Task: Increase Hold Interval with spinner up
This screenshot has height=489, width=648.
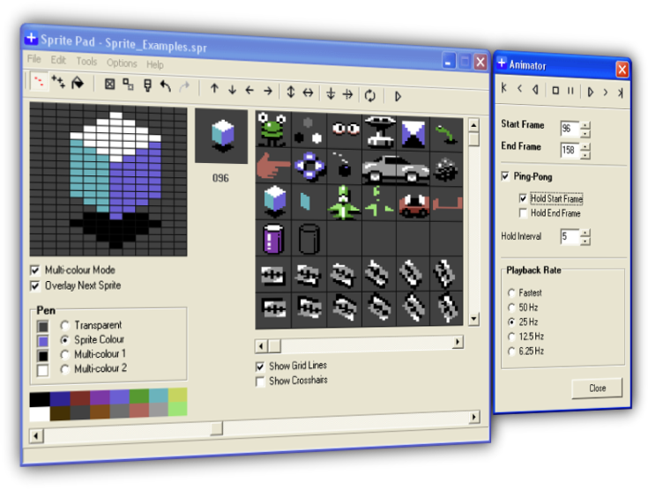Action: [x=585, y=233]
